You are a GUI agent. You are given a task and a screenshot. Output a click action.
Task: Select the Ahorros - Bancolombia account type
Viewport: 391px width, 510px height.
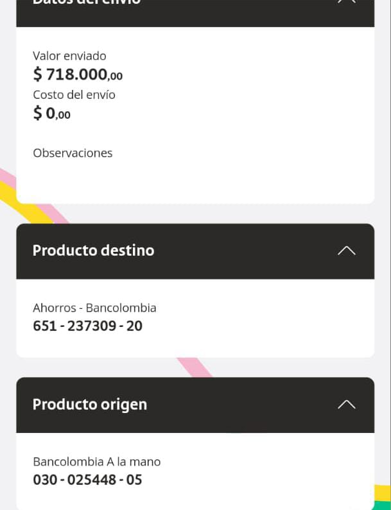[x=94, y=308]
